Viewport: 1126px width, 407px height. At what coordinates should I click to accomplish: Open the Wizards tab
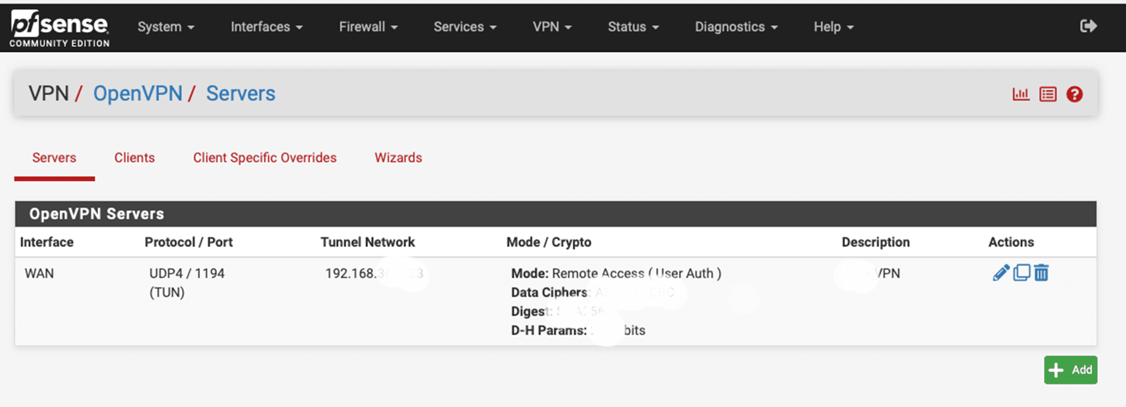pos(398,158)
